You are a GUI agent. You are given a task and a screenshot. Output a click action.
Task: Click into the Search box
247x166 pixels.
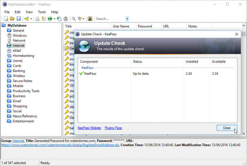click(x=111, y=19)
